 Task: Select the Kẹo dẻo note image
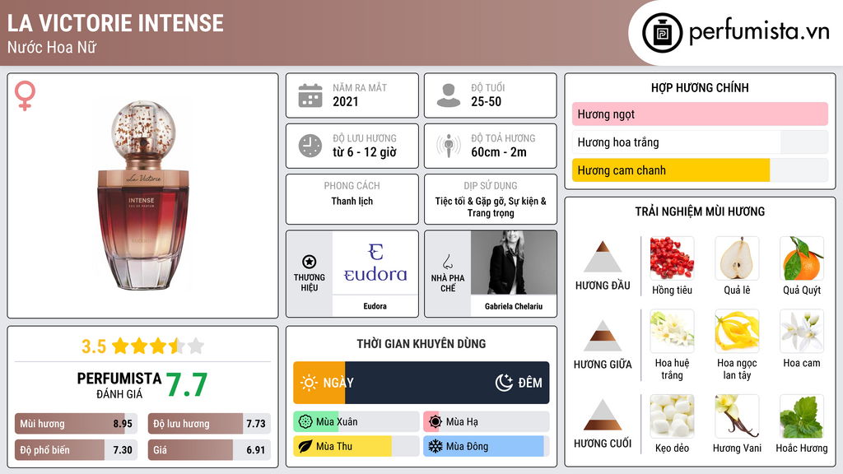tap(672, 416)
